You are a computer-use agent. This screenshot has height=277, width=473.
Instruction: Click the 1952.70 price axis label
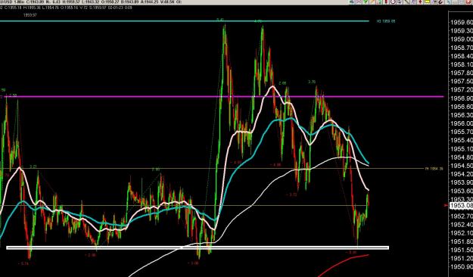point(462,216)
